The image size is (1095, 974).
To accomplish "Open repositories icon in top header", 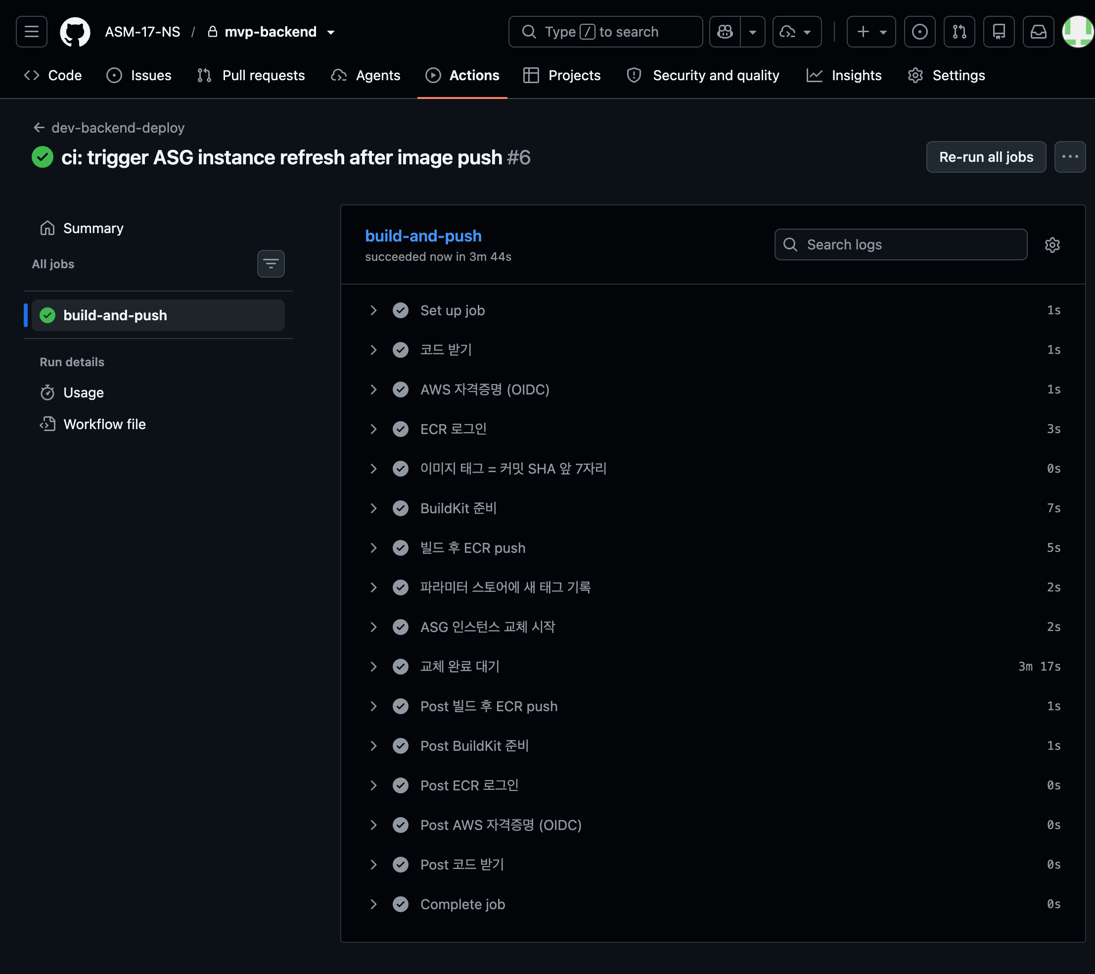I will click(999, 32).
